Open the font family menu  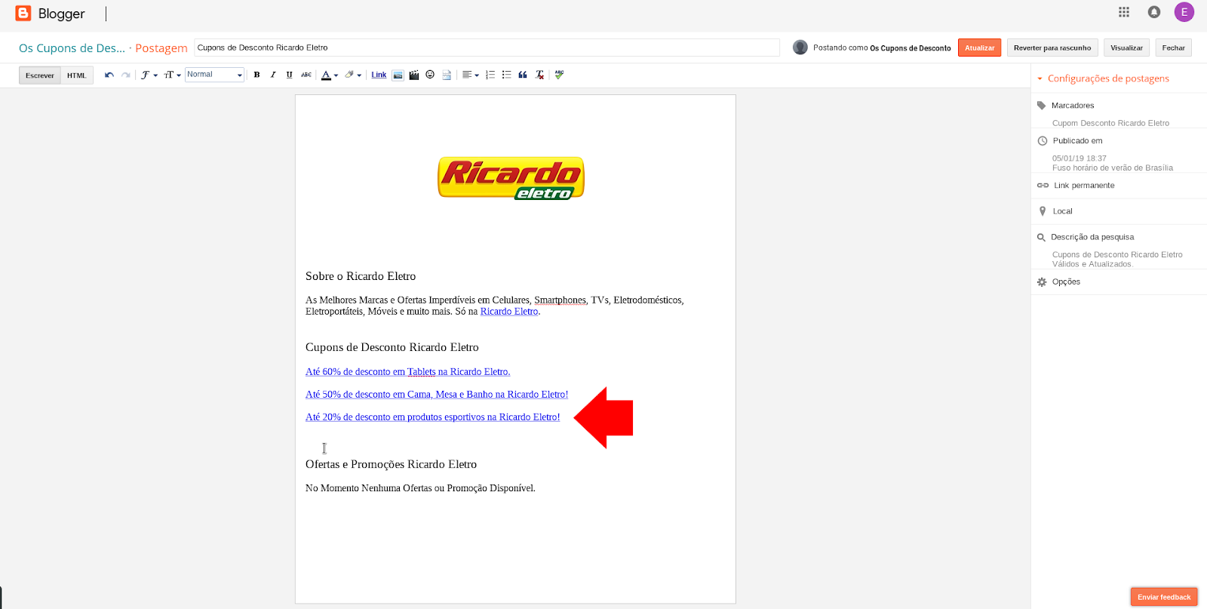tap(149, 75)
